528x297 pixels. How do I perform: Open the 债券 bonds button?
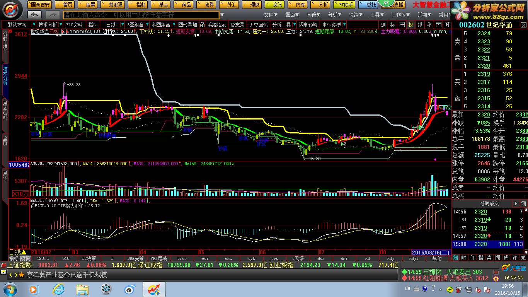coord(206,5)
